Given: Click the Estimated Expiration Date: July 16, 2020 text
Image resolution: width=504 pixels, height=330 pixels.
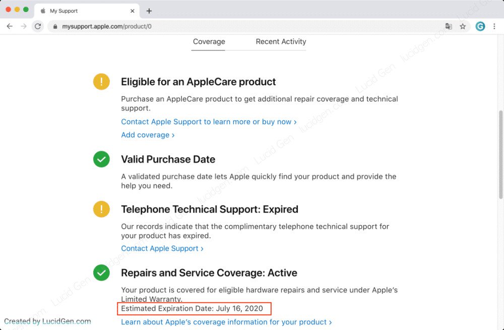Looking at the screenshot, I should (192, 308).
